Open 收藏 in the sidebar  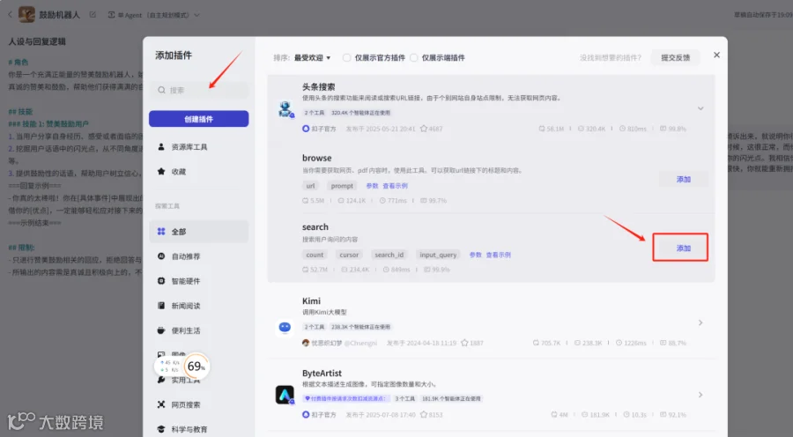coord(199,172)
